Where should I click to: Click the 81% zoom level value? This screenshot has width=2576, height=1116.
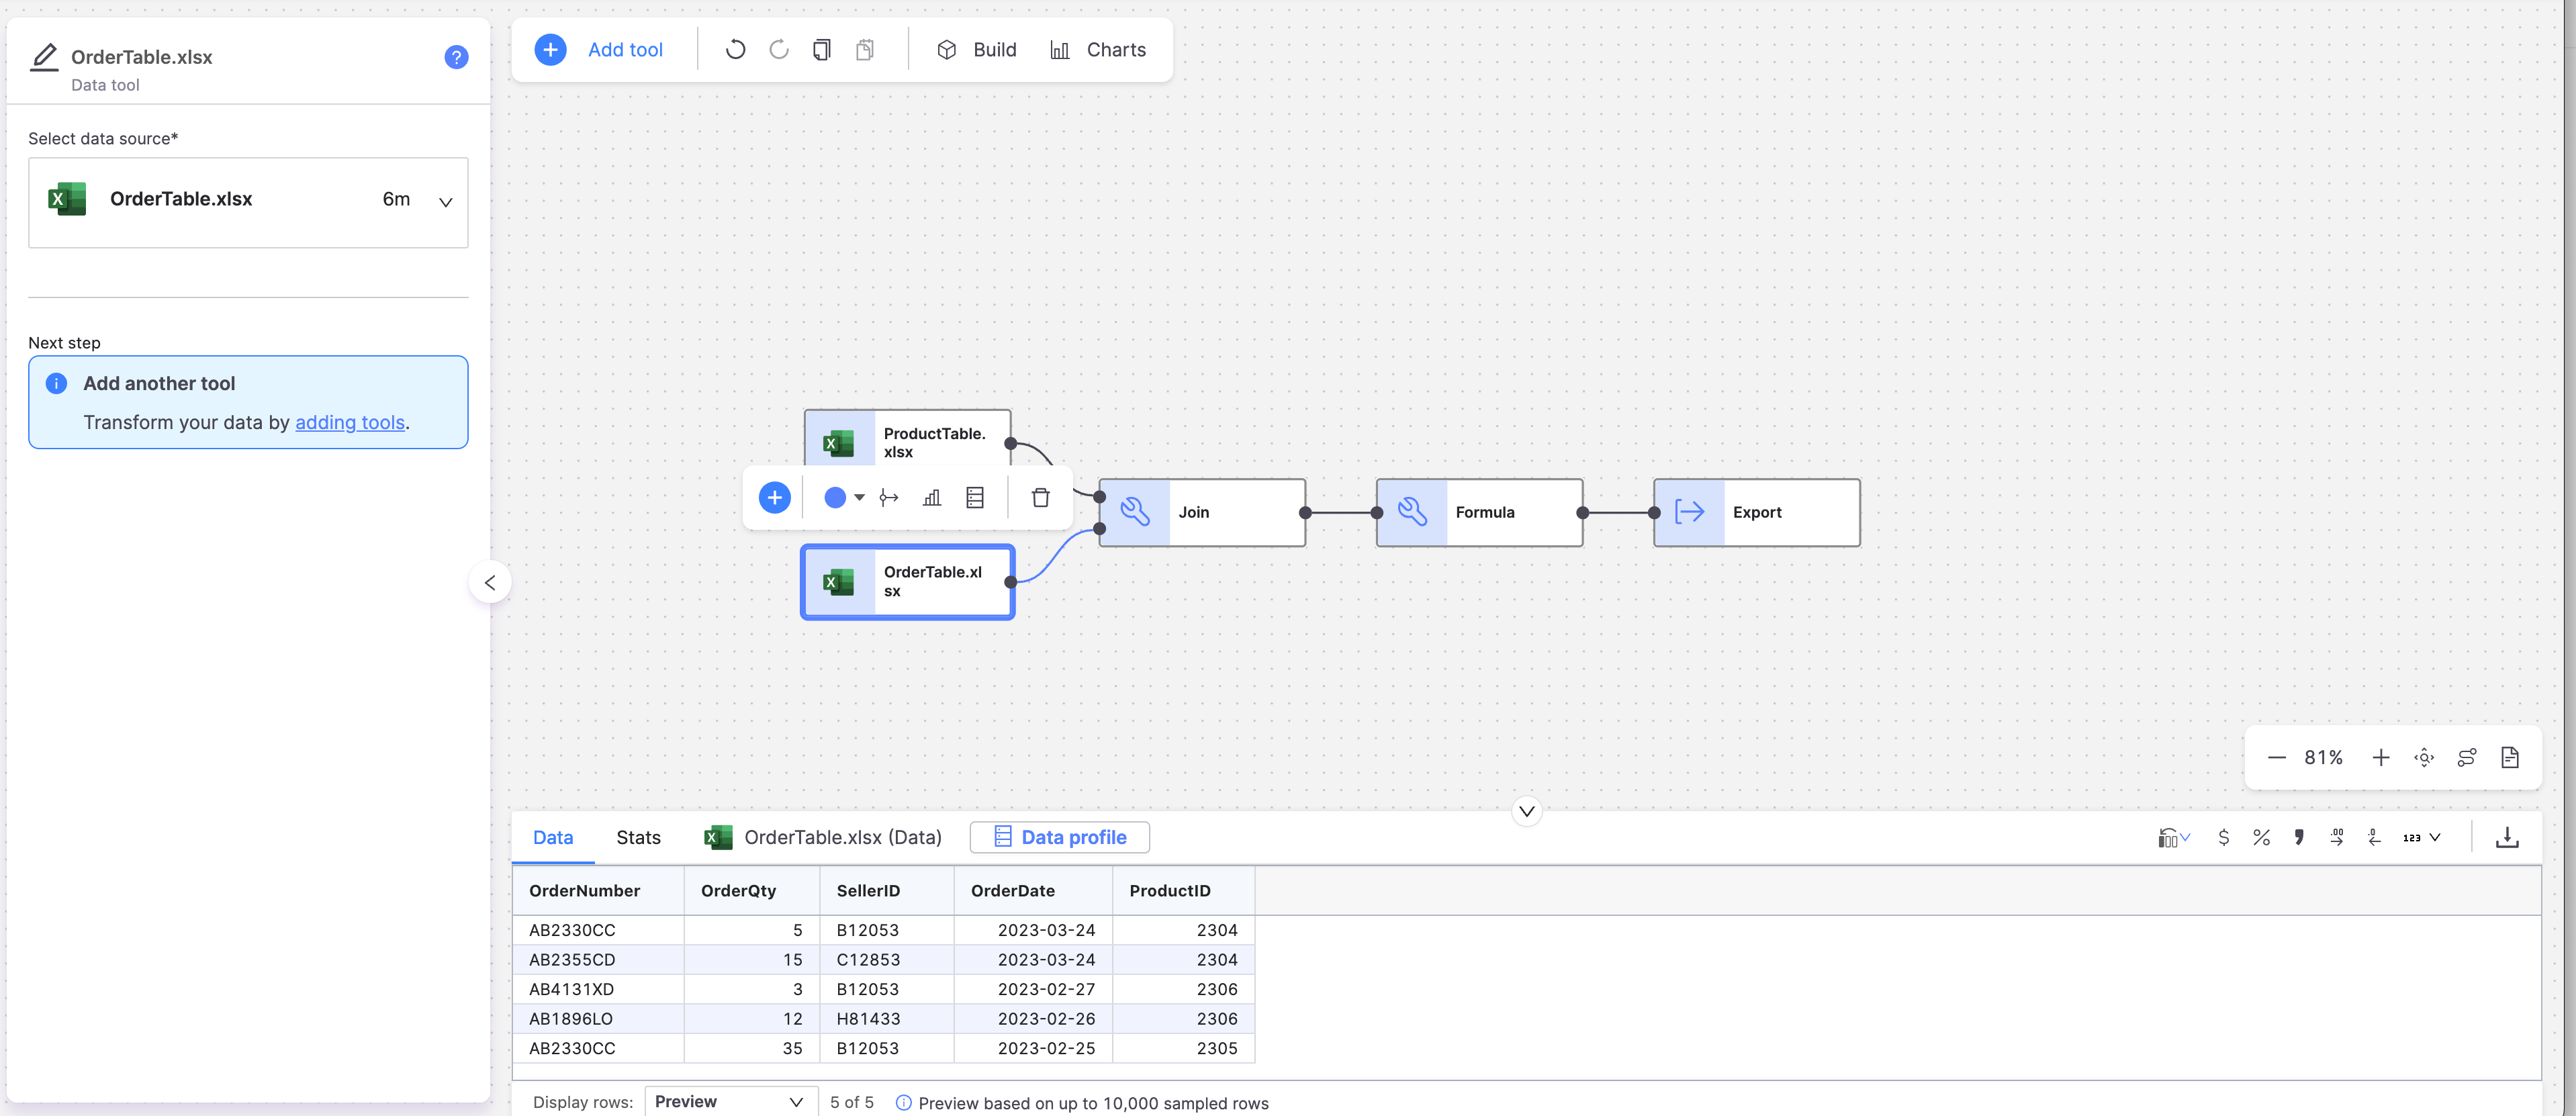pos(2323,757)
